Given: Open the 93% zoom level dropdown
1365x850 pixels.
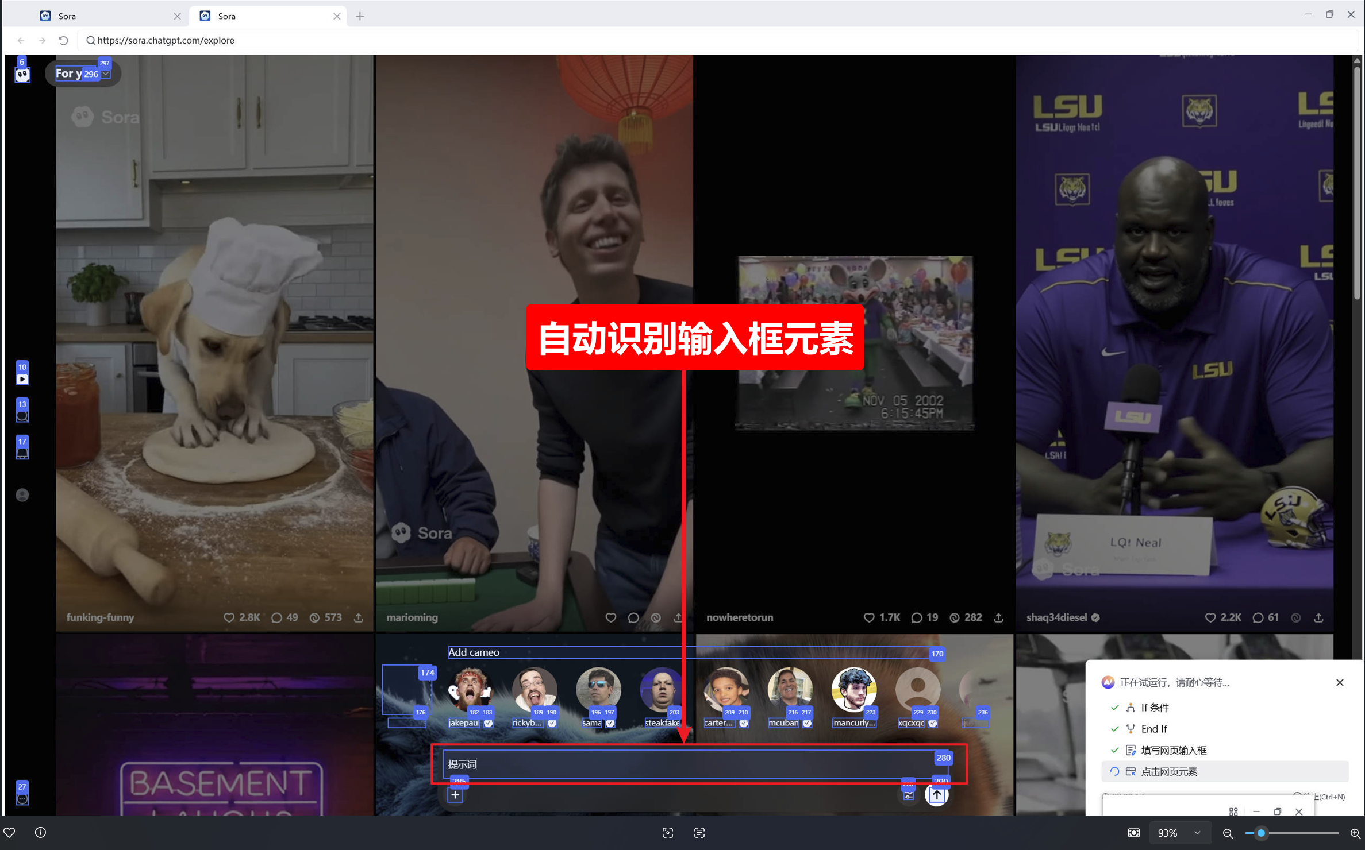Looking at the screenshot, I should pyautogui.click(x=1197, y=833).
